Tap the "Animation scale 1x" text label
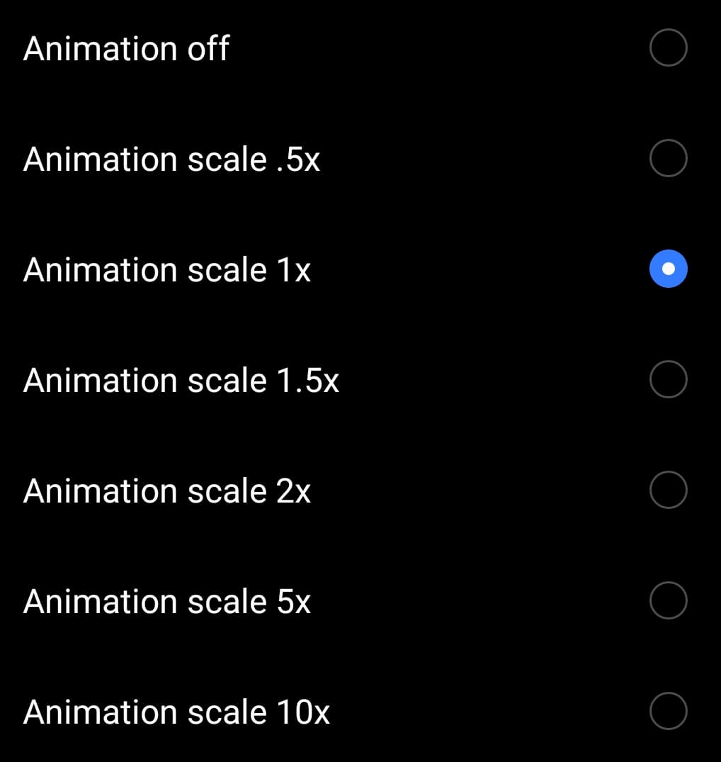Viewport: 721px width, 762px height. (x=167, y=270)
